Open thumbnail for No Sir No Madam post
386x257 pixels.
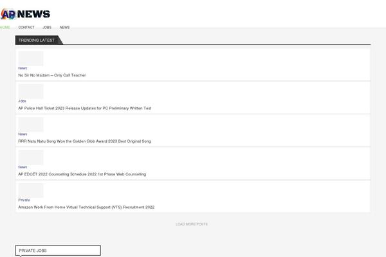(x=31, y=58)
